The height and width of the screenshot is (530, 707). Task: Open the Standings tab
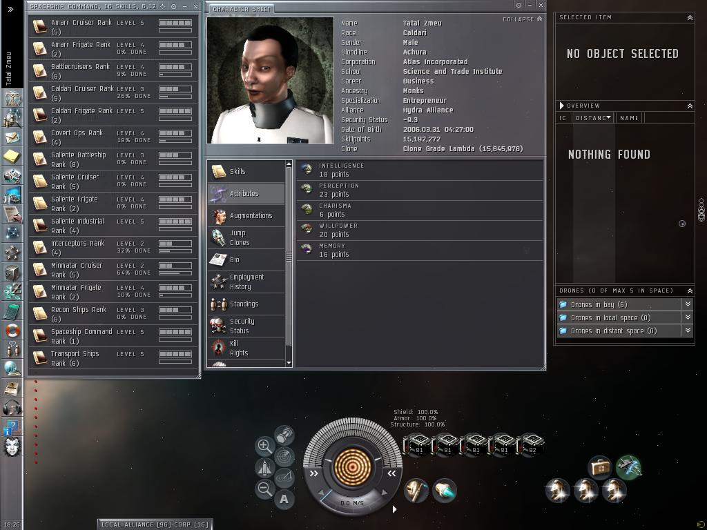246,304
